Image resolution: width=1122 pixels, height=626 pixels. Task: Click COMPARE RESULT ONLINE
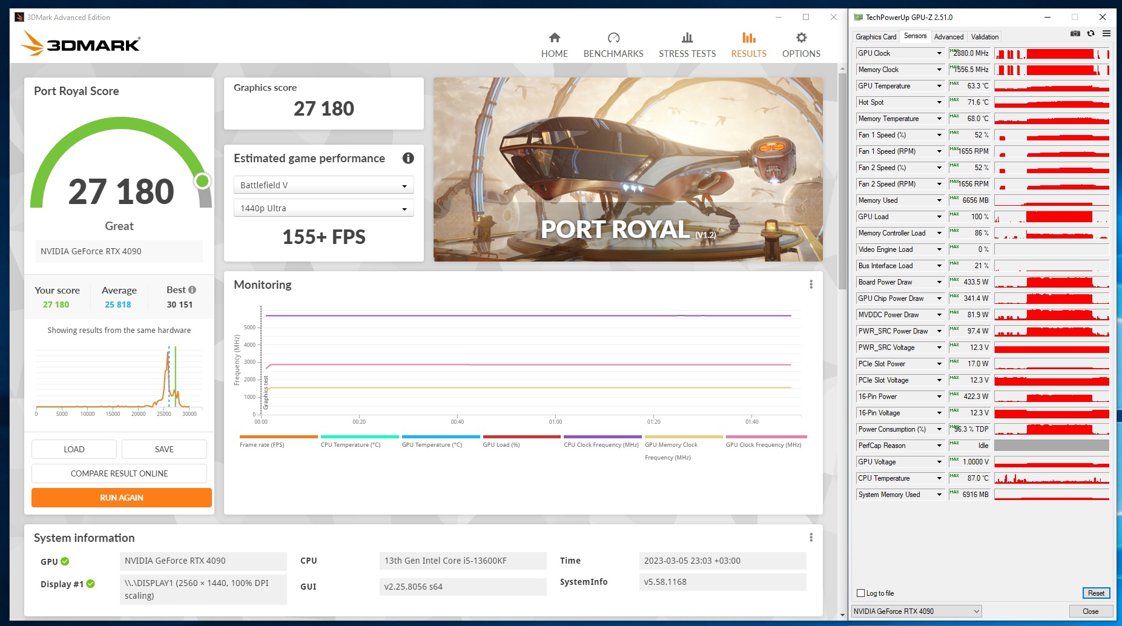[x=119, y=473]
